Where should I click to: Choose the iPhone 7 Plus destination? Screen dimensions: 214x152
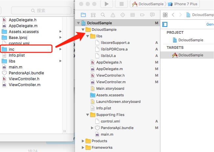click(183, 4)
